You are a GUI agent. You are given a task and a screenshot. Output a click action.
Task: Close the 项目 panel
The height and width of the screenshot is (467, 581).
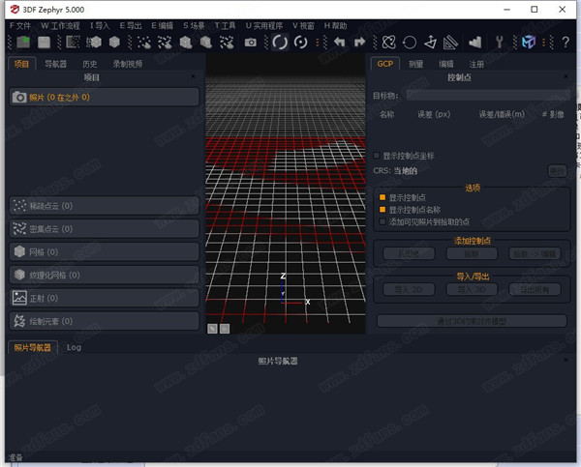[x=193, y=76]
